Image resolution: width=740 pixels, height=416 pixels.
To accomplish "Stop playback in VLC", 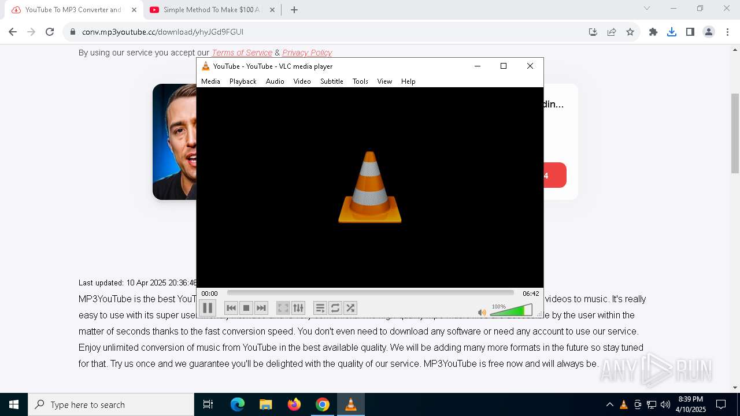I will (246, 308).
